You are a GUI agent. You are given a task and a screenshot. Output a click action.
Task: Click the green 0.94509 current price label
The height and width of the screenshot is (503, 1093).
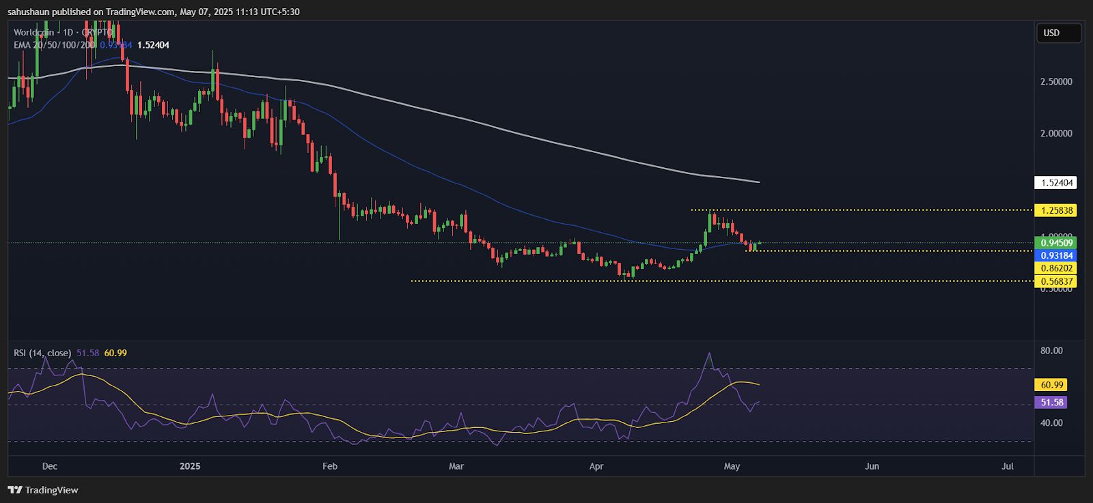pos(1055,242)
